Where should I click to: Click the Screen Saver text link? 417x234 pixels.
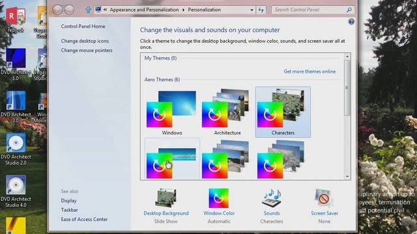(x=324, y=213)
